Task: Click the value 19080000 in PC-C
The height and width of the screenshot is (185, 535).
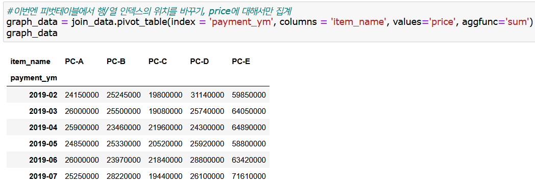Action: [165, 111]
